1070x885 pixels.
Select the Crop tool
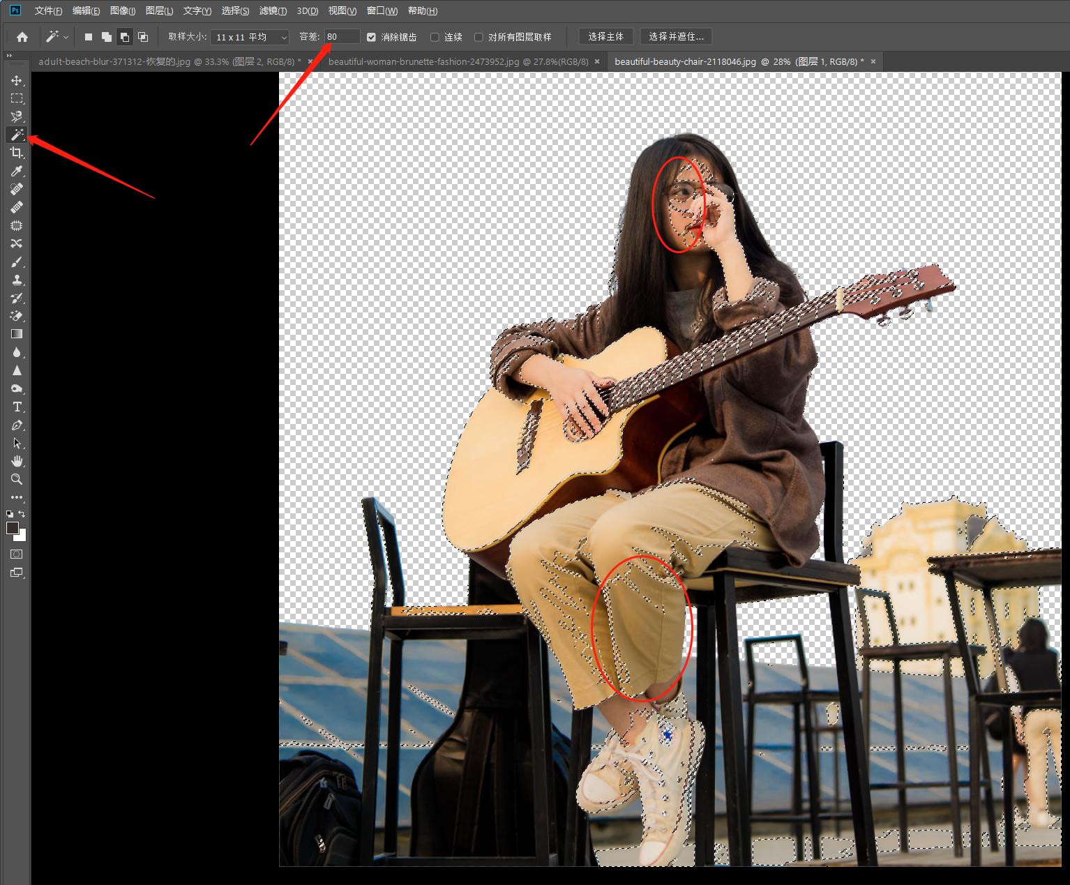(17, 153)
